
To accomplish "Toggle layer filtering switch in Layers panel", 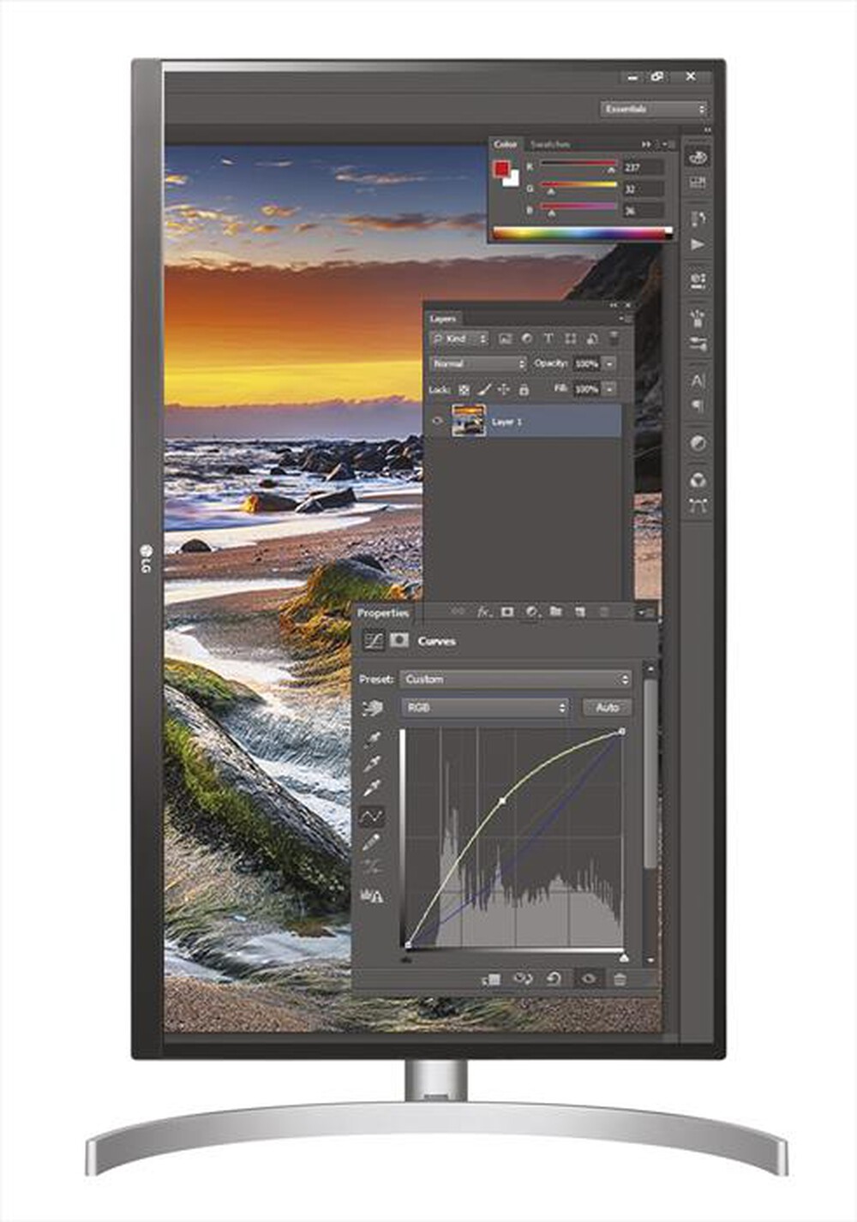I will coord(614,338).
